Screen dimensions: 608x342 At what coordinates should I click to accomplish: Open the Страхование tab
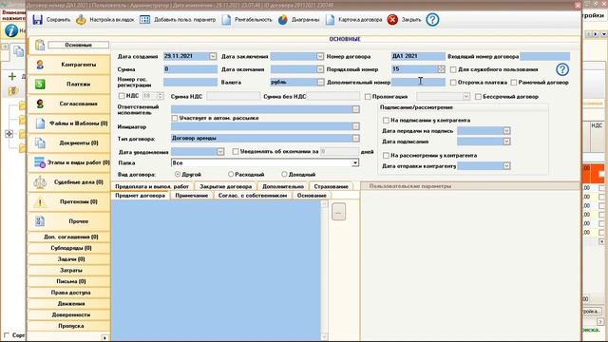(332, 186)
